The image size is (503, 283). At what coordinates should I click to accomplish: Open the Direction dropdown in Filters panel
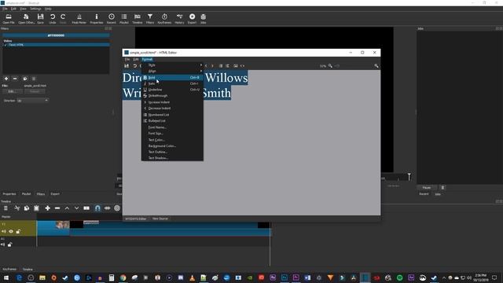click(32, 101)
